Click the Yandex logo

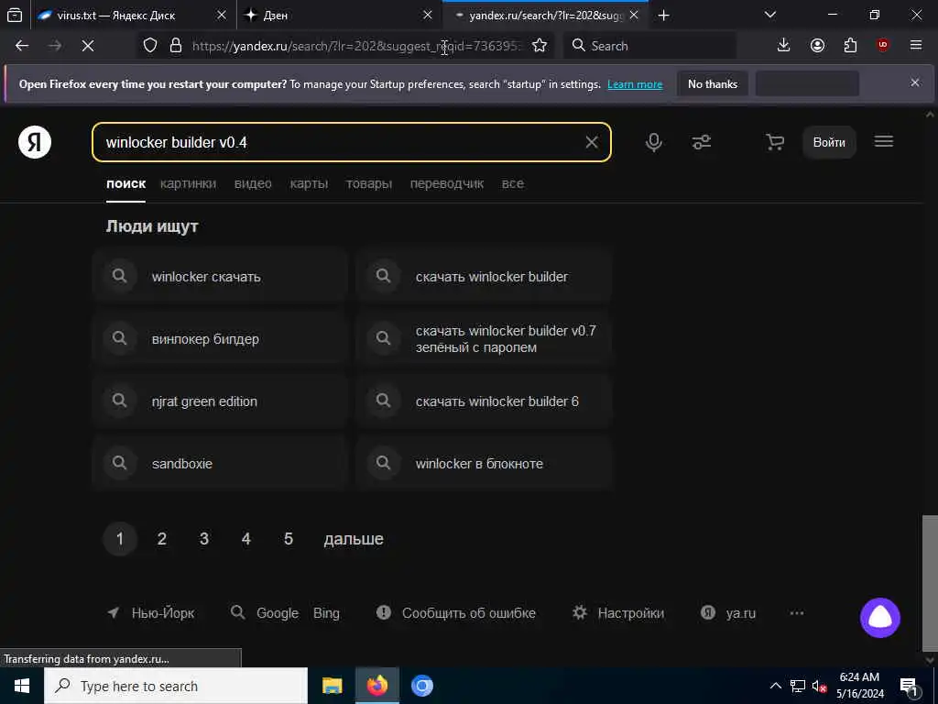(35, 142)
